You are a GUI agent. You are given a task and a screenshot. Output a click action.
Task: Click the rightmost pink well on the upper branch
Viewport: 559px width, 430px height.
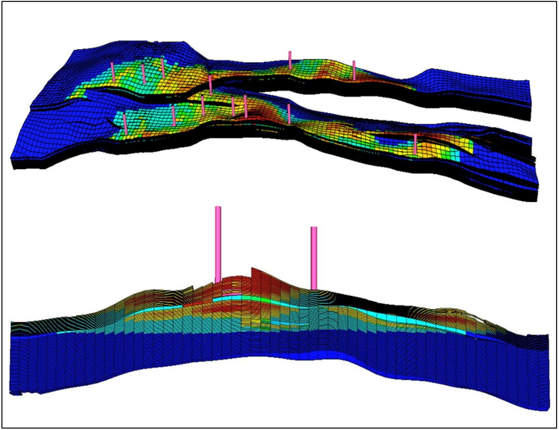click(x=354, y=70)
